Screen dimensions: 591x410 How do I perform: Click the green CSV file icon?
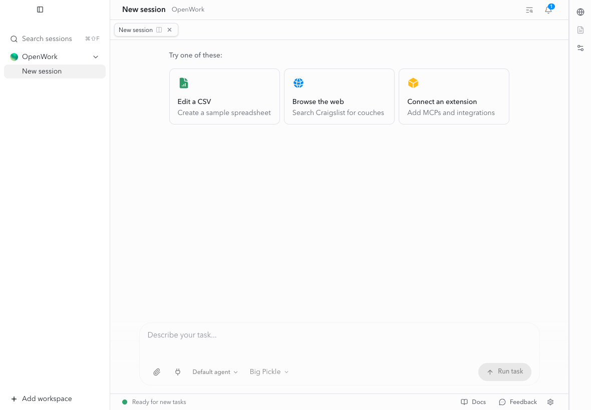pyautogui.click(x=183, y=83)
